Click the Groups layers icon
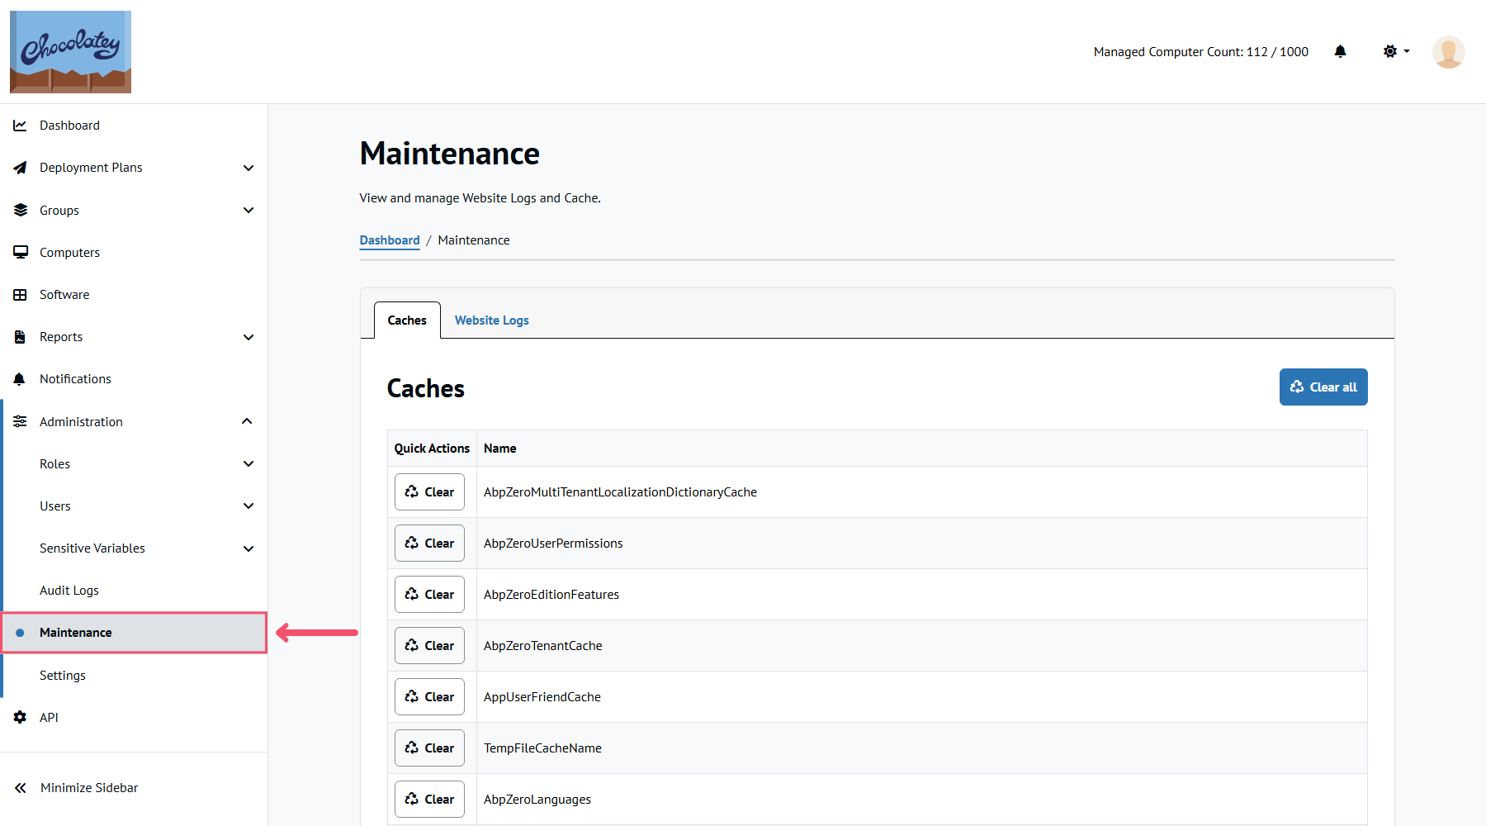This screenshot has height=826, width=1486. click(x=20, y=210)
